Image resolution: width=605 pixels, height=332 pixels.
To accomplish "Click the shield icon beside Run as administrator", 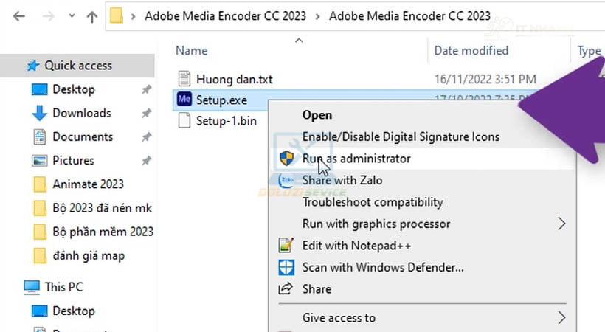I will (x=286, y=159).
